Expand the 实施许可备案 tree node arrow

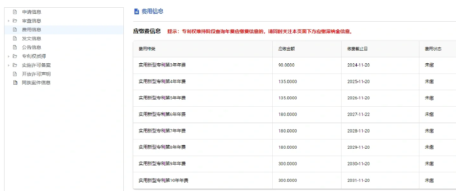[9, 65]
